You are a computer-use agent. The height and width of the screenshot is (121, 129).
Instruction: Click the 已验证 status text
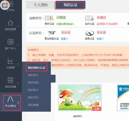coord(61,17)
